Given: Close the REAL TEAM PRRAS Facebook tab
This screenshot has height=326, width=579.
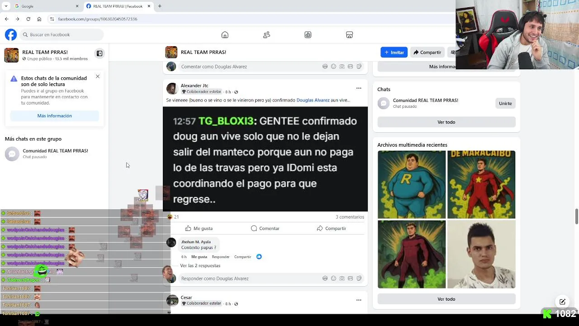Looking at the screenshot, I should [x=149, y=6].
